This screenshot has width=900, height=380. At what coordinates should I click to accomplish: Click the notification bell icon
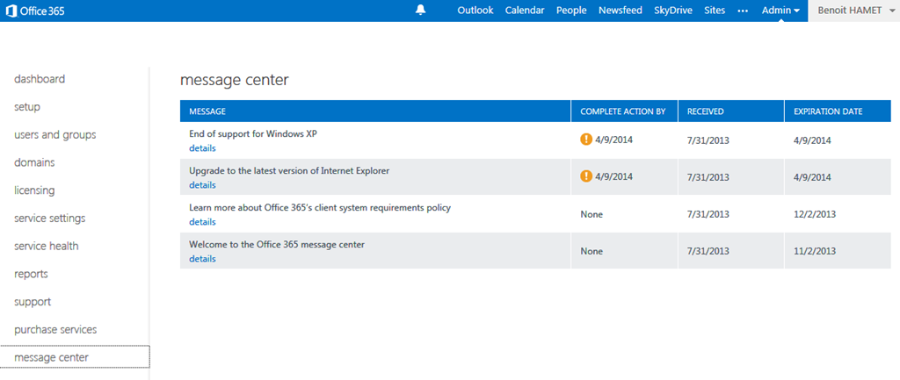(421, 11)
